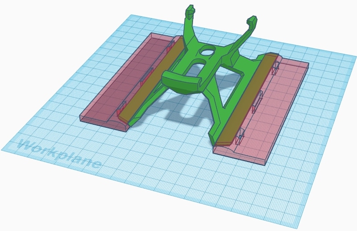Select the green frame model's curved front bumper
This screenshot has width=357, height=231.
182,82
